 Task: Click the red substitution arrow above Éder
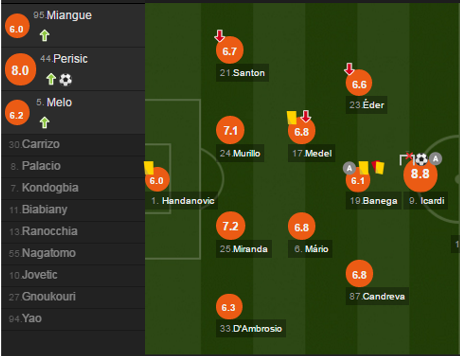coord(349,70)
